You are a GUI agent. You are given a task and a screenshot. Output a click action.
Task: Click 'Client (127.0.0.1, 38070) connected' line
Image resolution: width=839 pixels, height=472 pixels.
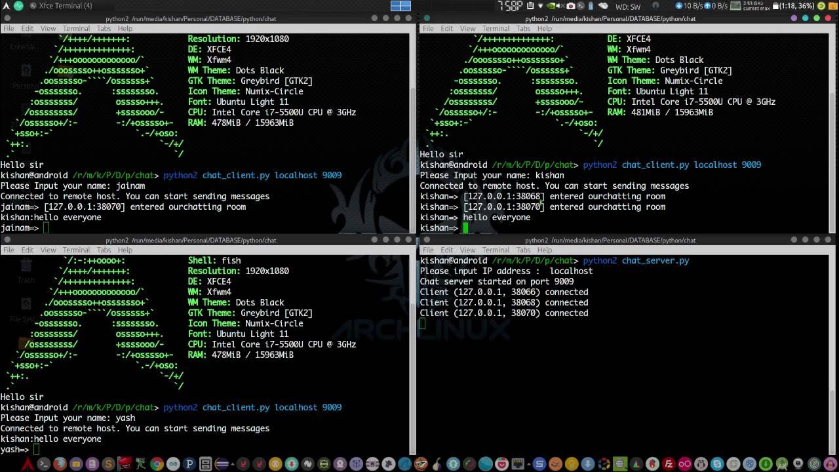click(x=504, y=313)
